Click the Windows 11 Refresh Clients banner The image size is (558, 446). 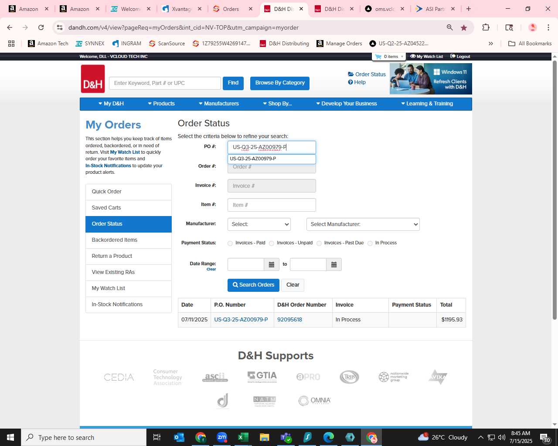point(431,79)
